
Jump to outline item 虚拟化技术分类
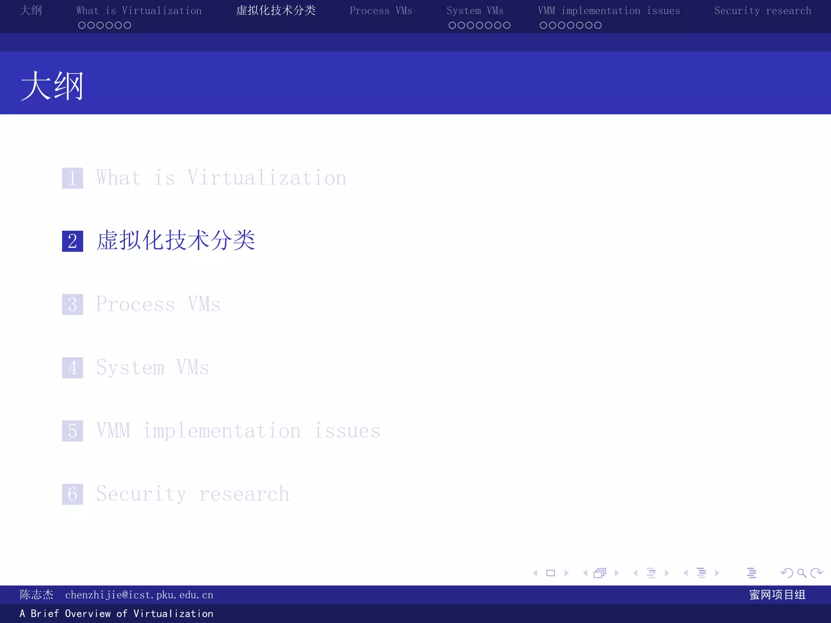[176, 241]
